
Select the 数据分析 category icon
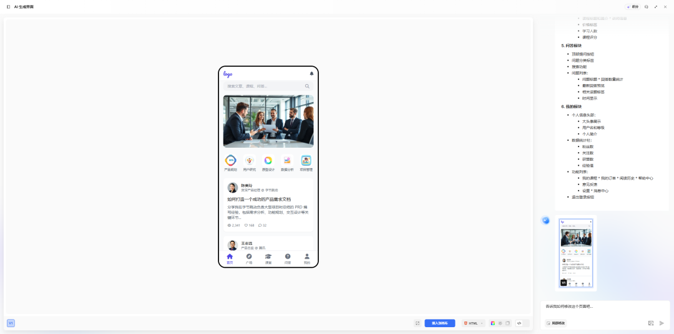click(x=287, y=161)
